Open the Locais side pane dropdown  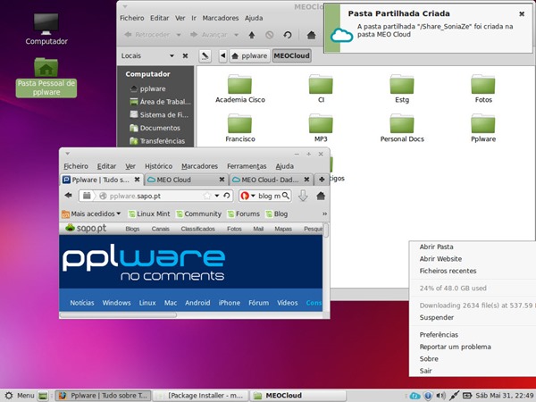[x=172, y=55]
